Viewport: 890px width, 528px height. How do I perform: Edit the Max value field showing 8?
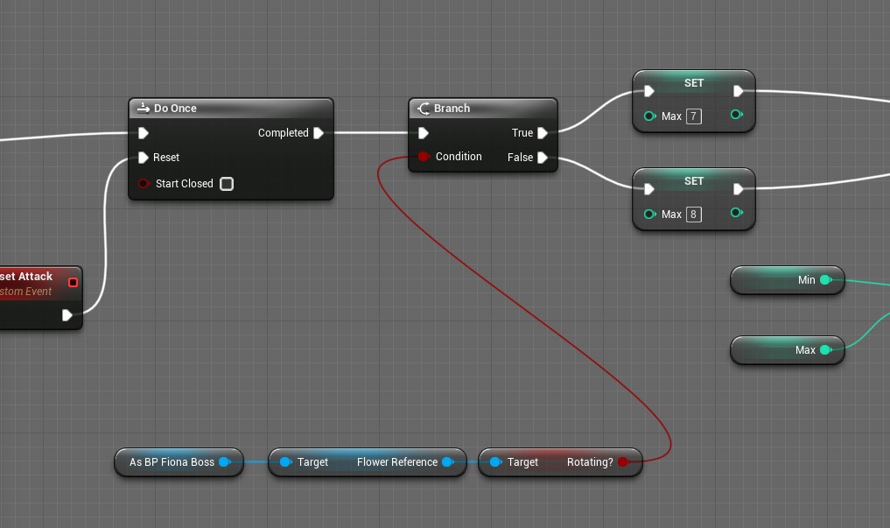[693, 215]
